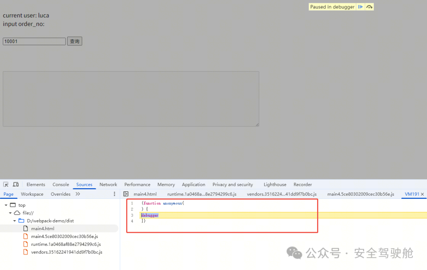Collapse the file:// tree node
The image size is (427, 270).
click(10, 213)
